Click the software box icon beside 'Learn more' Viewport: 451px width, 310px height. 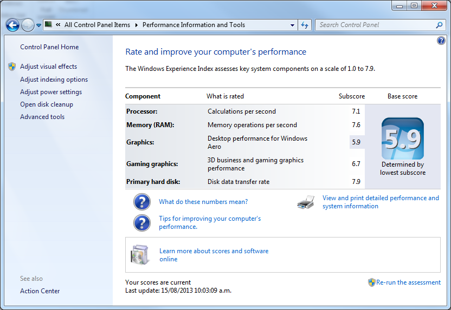point(139,255)
